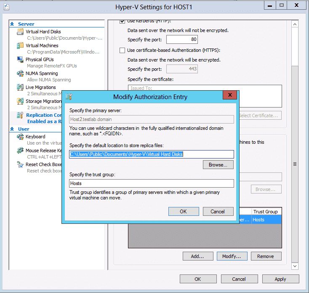
Task: Uncheck the Use Kerberos (HTTP) checkbox
Action: (x=122, y=21)
